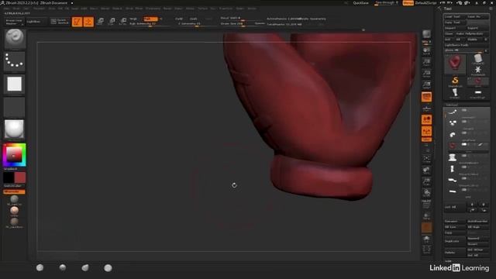Open the Tool menu in menu bar
Image resolution: width=496 pixels, height=279 pixels.
pyautogui.click(x=213, y=9)
